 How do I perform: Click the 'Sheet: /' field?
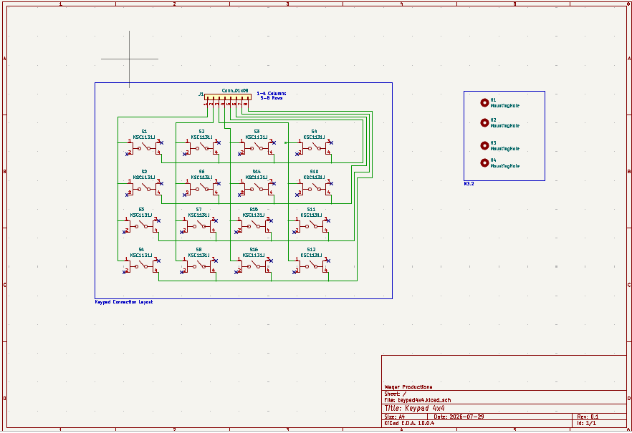pos(395,394)
